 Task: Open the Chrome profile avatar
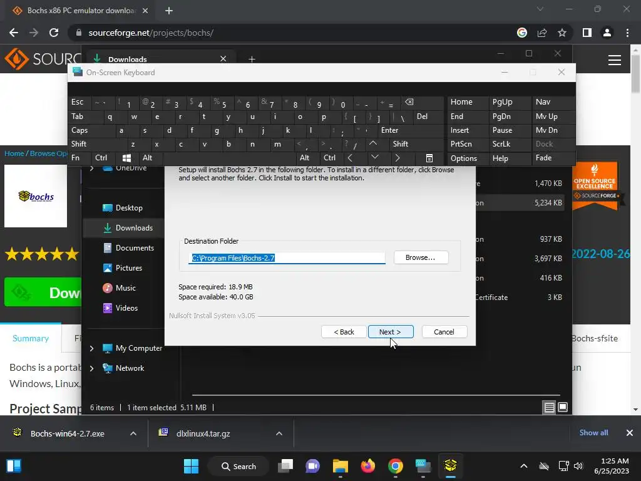tap(607, 33)
